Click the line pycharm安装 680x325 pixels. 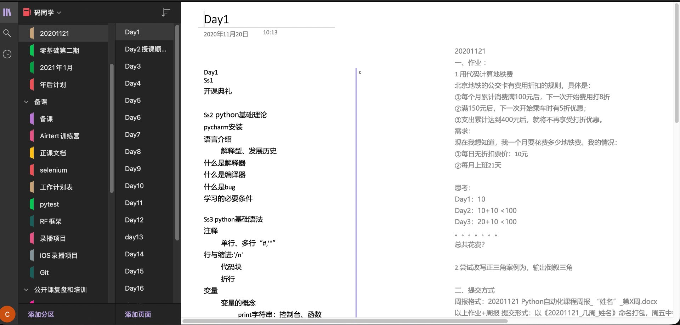coord(223,127)
